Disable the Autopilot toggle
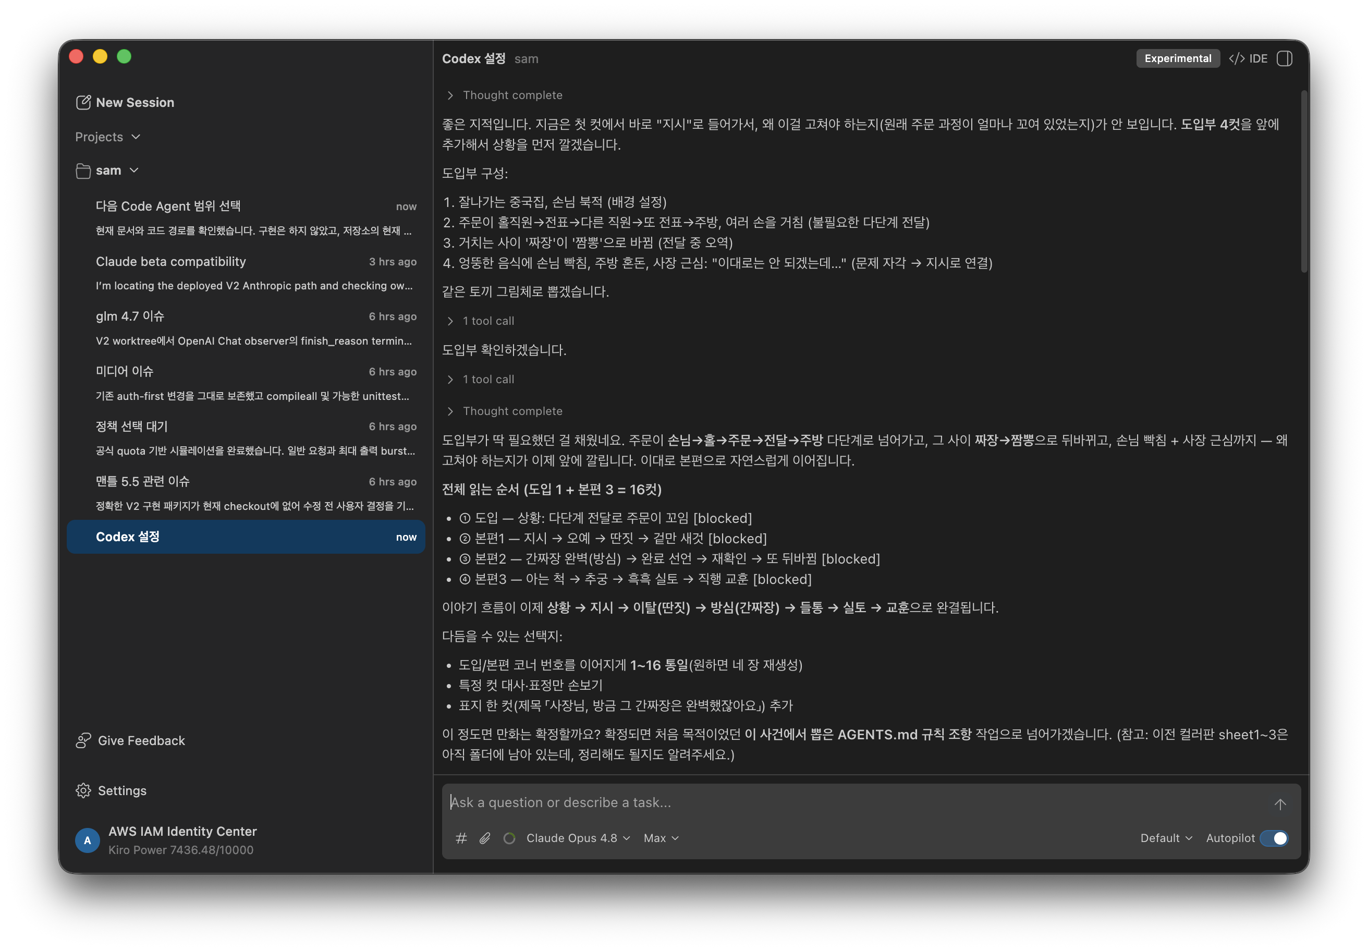The height and width of the screenshot is (951, 1368). (x=1275, y=838)
